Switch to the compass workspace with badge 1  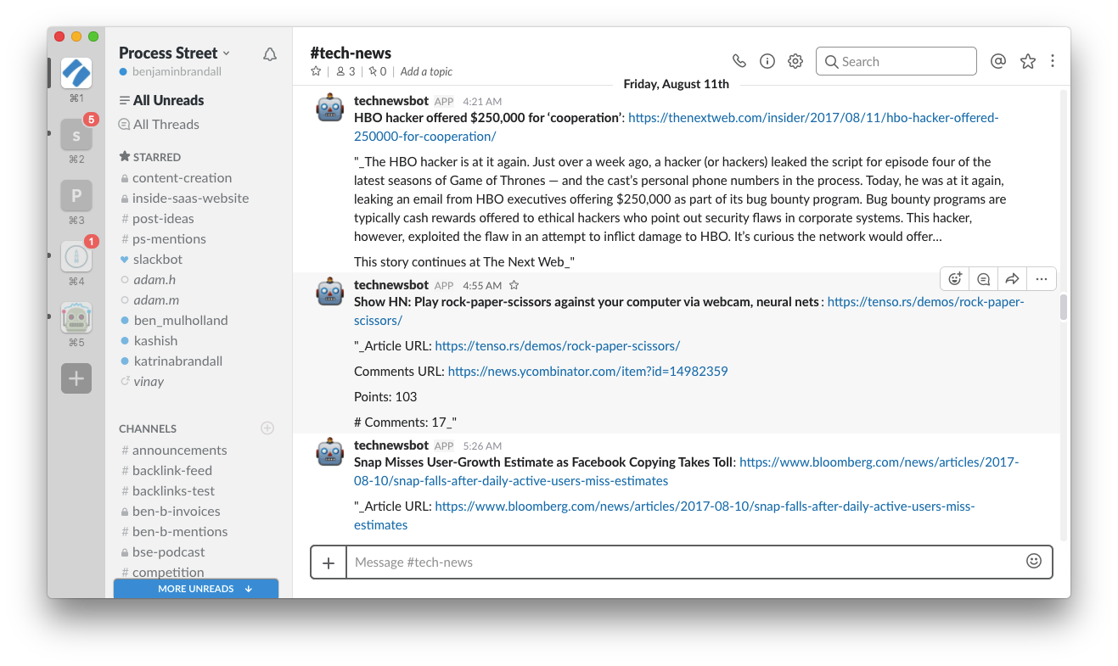(76, 256)
